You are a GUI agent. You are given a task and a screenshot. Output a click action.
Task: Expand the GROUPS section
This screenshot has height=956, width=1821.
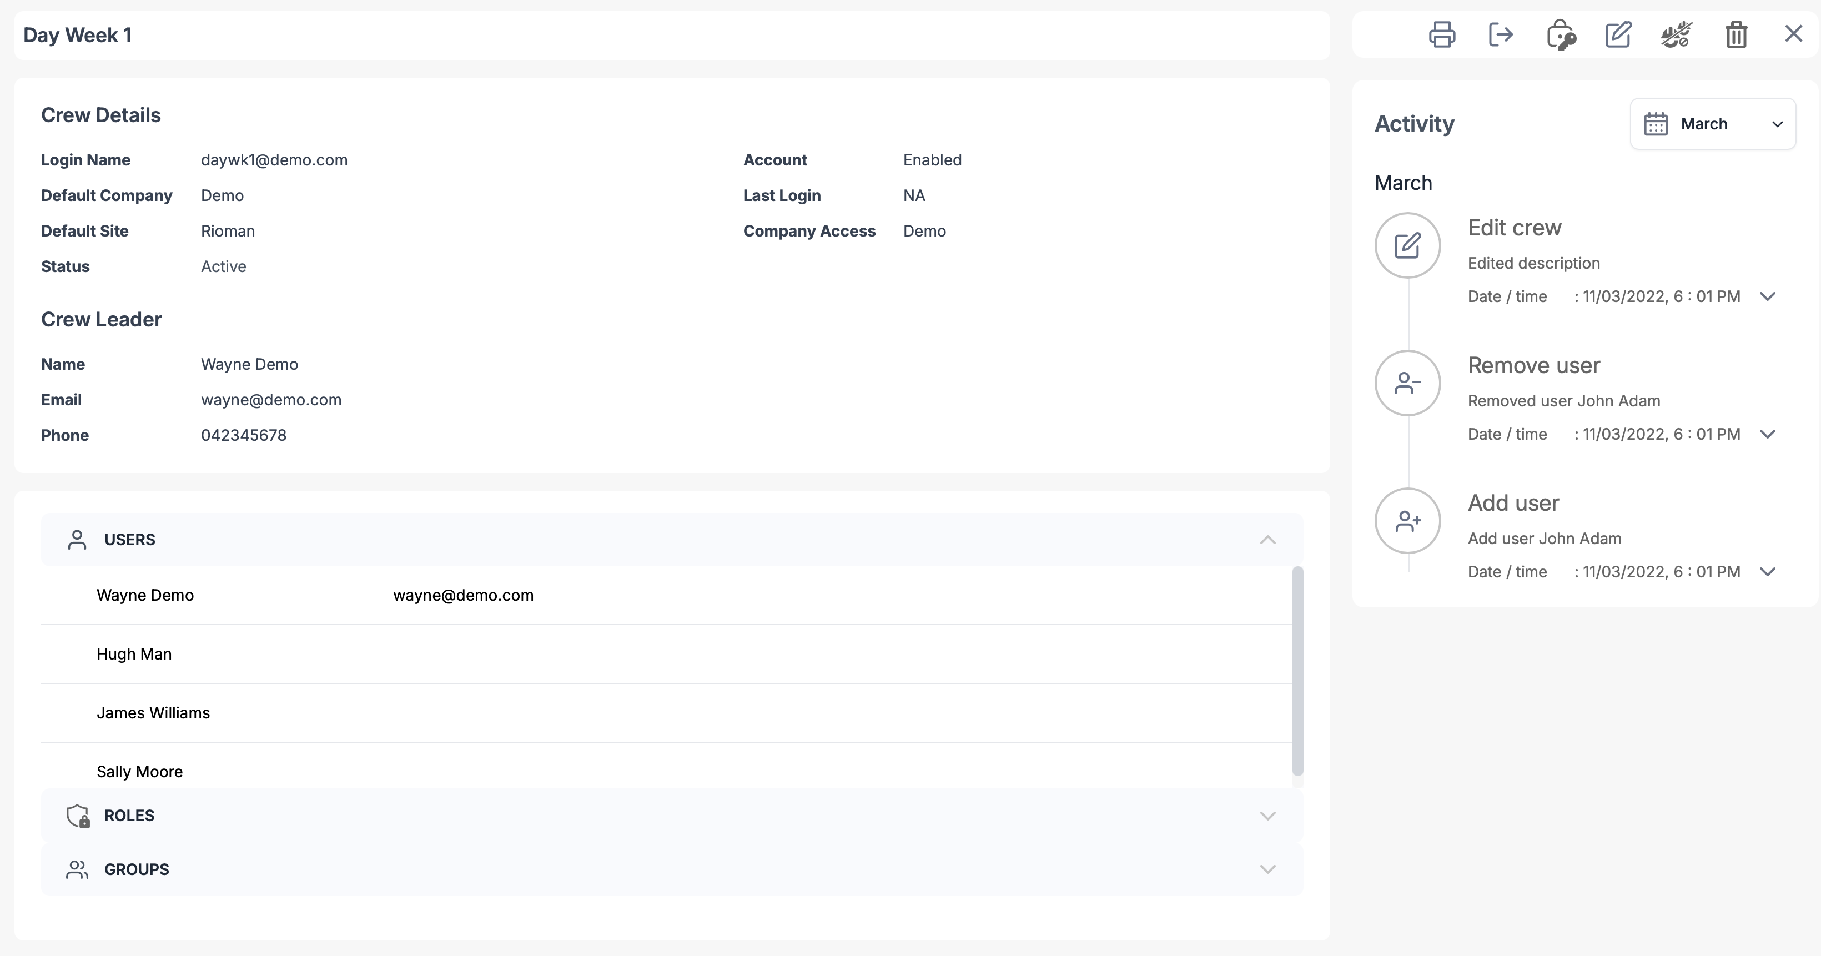pos(1267,869)
